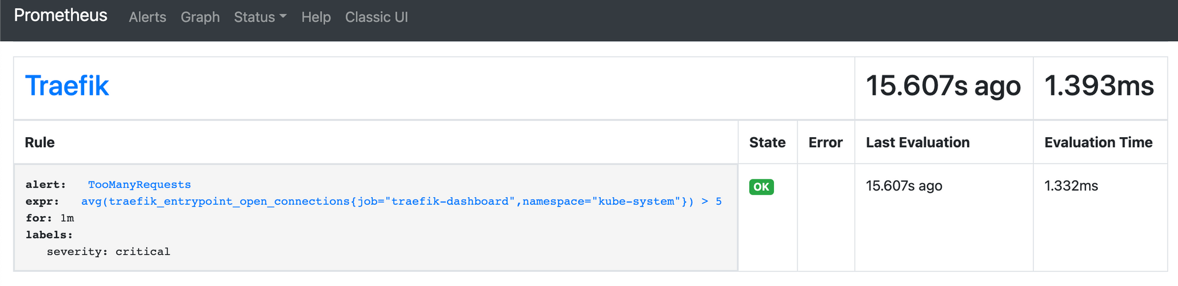1178x286 pixels.
Task: Click the group's 1.393ms evaluation time
Action: pyautogui.click(x=1099, y=86)
